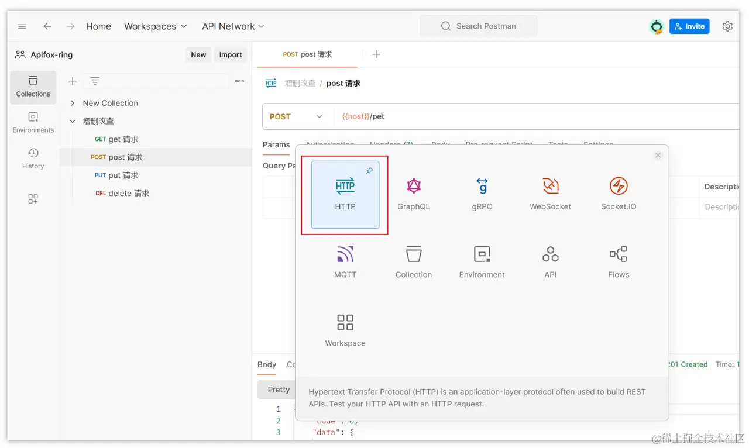This screenshot has height=448, width=749.
Task: Create a new Collection from dialog
Action: click(x=414, y=263)
